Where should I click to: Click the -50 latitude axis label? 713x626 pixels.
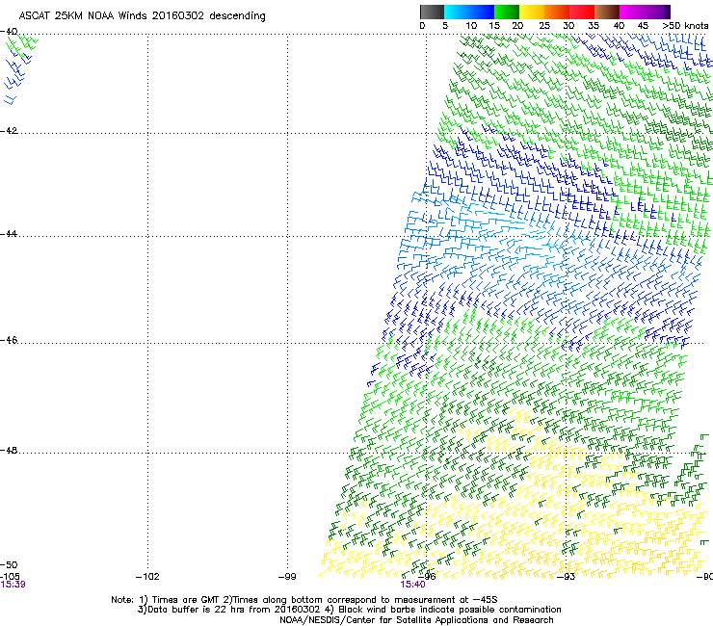(9, 565)
